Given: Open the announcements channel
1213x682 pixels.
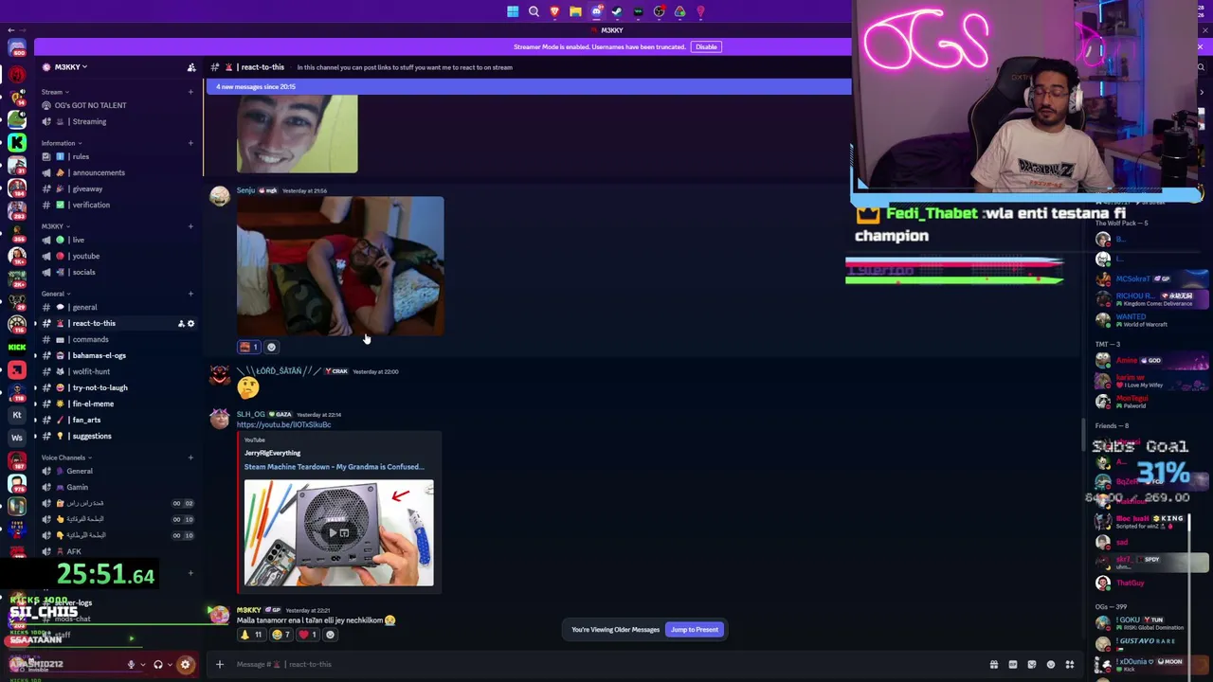Looking at the screenshot, I should click(118, 172).
